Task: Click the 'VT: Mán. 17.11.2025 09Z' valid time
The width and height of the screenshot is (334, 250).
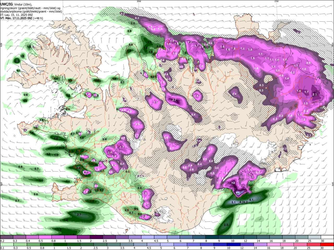Action: tap(16, 18)
